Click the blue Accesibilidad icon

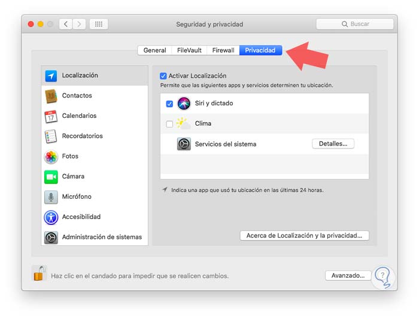click(x=51, y=217)
